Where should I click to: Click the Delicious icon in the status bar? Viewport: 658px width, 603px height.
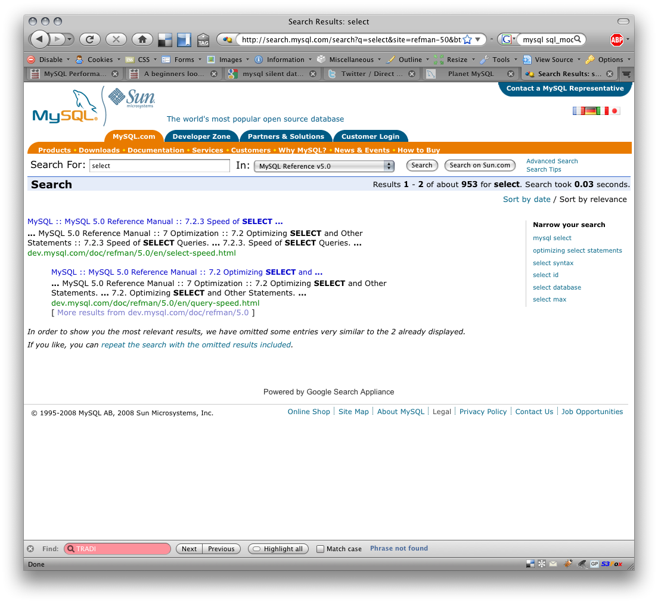530,564
